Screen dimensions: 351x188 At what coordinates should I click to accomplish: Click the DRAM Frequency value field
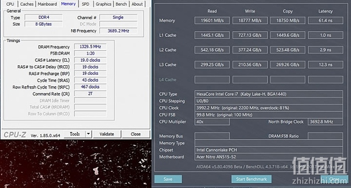click(x=90, y=47)
